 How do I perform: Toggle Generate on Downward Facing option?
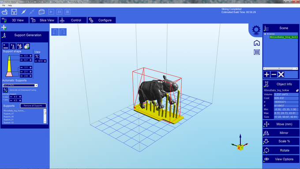click(5, 90)
